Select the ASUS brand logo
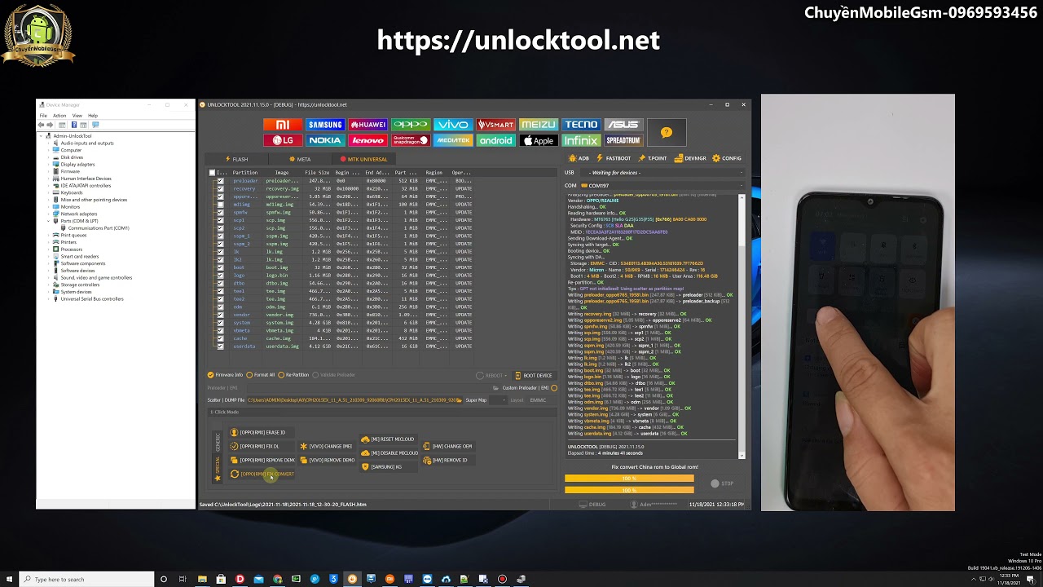Image resolution: width=1043 pixels, height=587 pixels. tap(623, 125)
